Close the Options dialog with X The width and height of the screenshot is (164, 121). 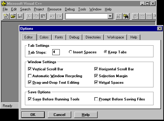click(x=160, y=29)
